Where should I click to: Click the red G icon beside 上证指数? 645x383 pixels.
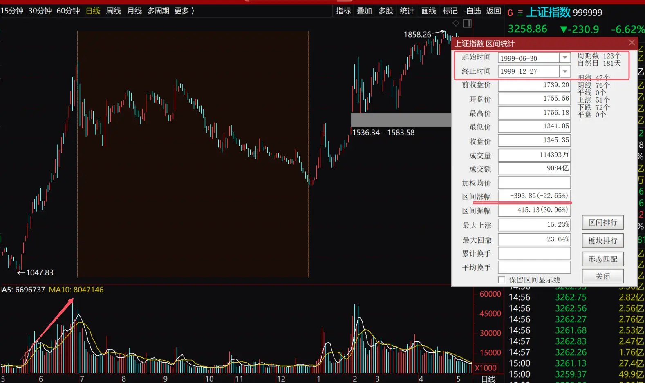[x=510, y=13]
